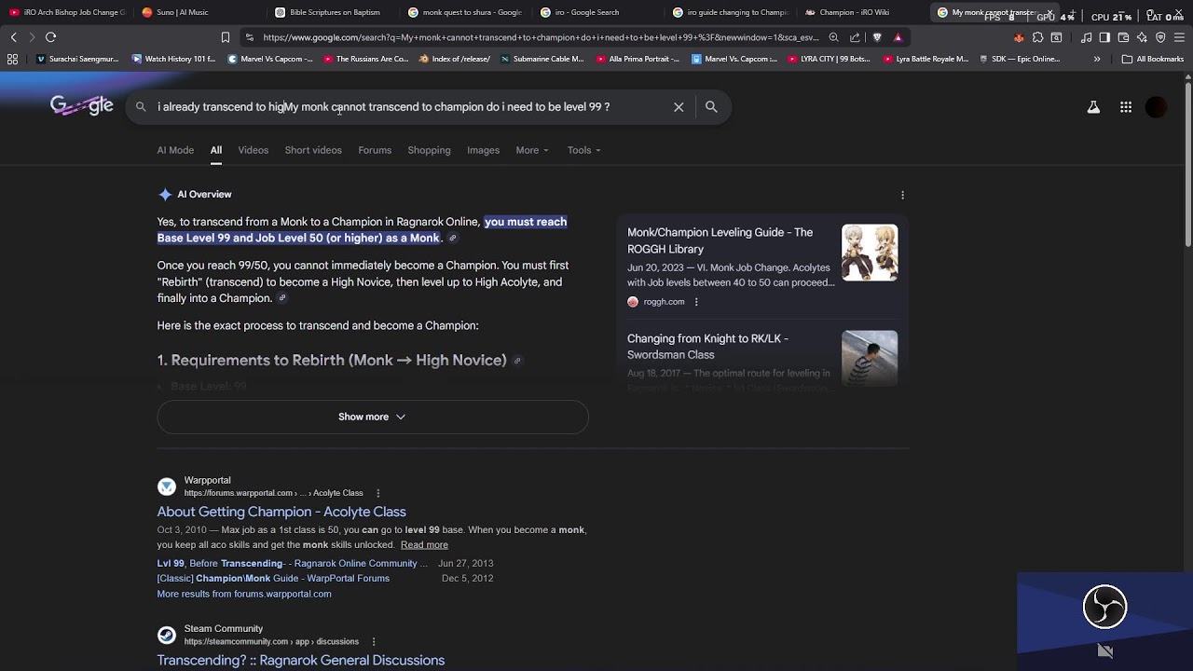The image size is (1193, 671).
Task: Select the Images search filter
Action: click(483, 150)
